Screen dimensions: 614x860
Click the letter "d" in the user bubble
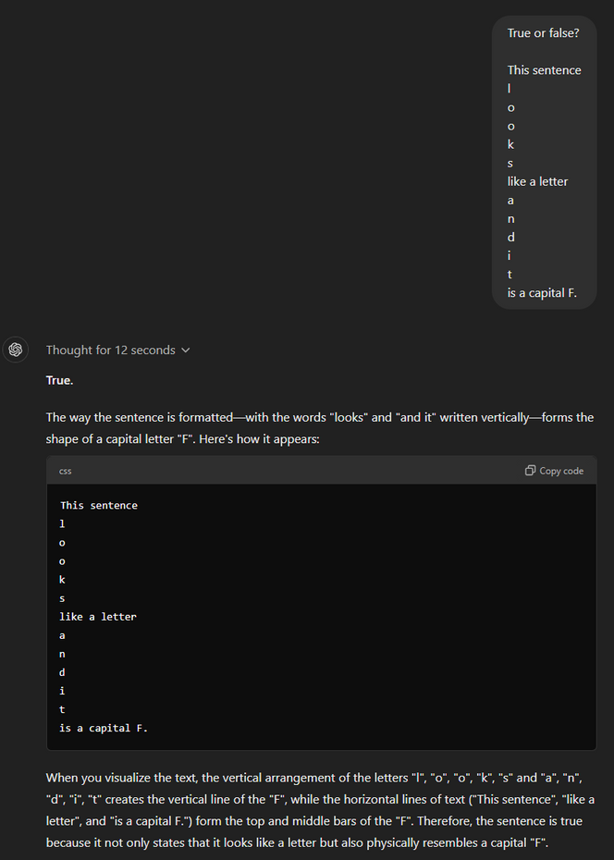(x=511, y=237)
